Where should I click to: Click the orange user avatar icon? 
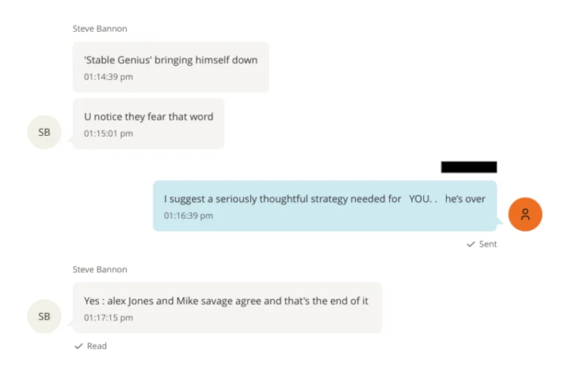(x=525, y=214)
